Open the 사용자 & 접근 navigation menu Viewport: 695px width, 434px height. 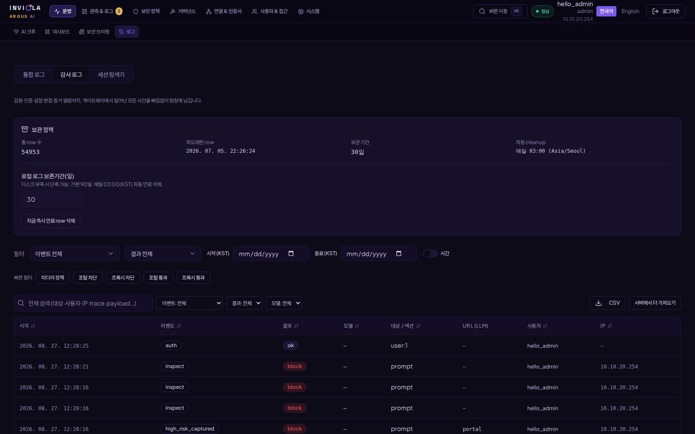click(x=270, y=11)
